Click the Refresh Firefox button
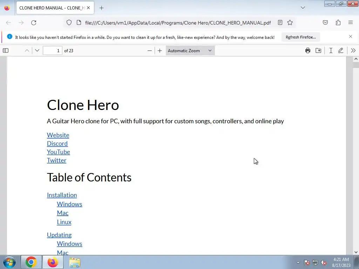This screenshot has height=269, width=359. point(300,37)
